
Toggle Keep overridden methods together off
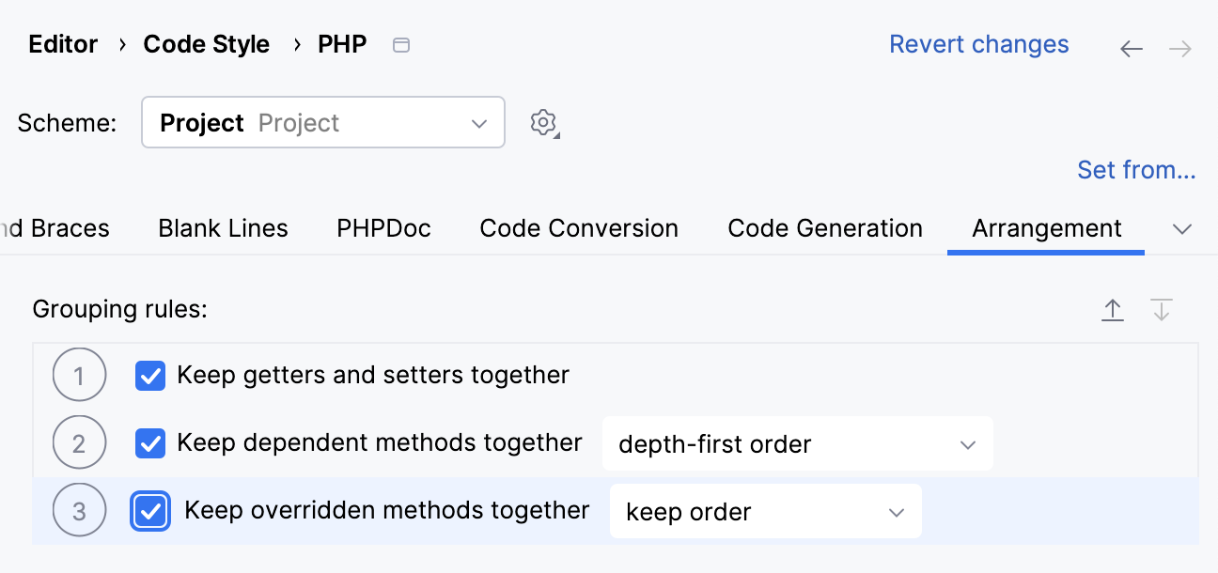[x=150, y=510]
